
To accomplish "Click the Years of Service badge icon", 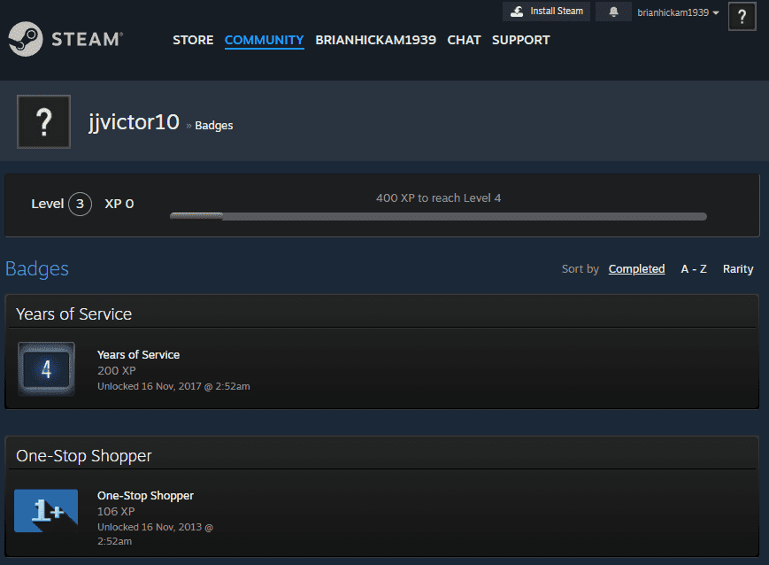I will click(46, 368).
